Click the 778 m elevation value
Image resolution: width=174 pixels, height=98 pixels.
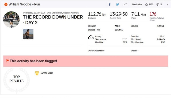[x=117, y=26]
